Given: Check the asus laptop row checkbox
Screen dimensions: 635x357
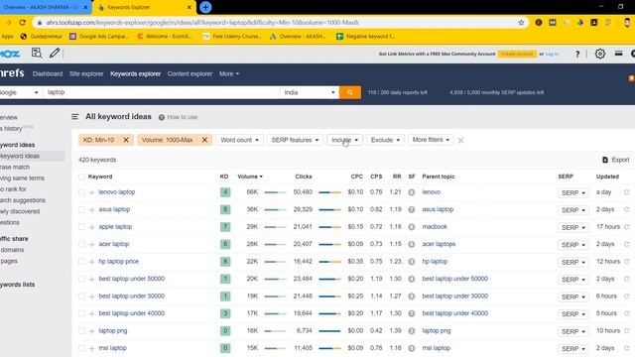Looking at the screenshot, I should 81,209.
